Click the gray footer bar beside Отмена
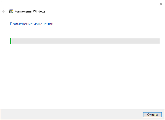 coord(71,115)
